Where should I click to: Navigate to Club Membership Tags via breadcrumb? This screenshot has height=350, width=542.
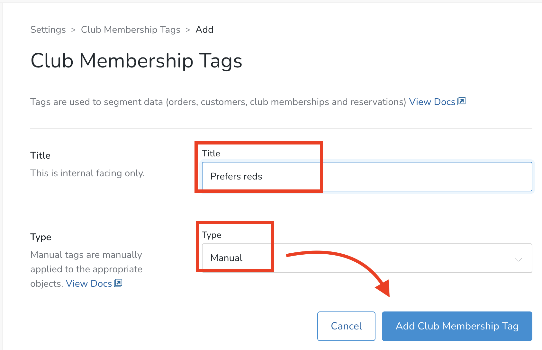pos(131,30)
